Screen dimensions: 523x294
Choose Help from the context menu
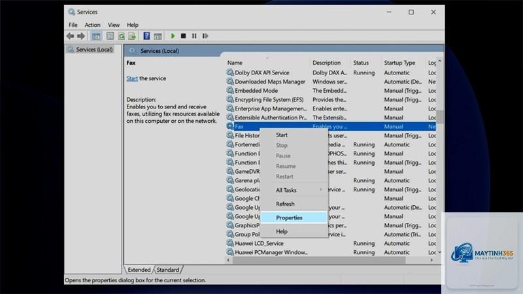294,231
